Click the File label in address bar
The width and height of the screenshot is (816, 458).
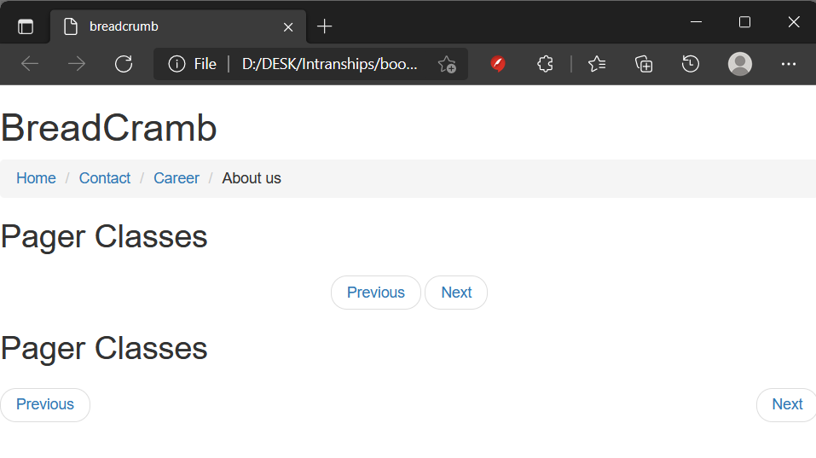coord(205,64)
